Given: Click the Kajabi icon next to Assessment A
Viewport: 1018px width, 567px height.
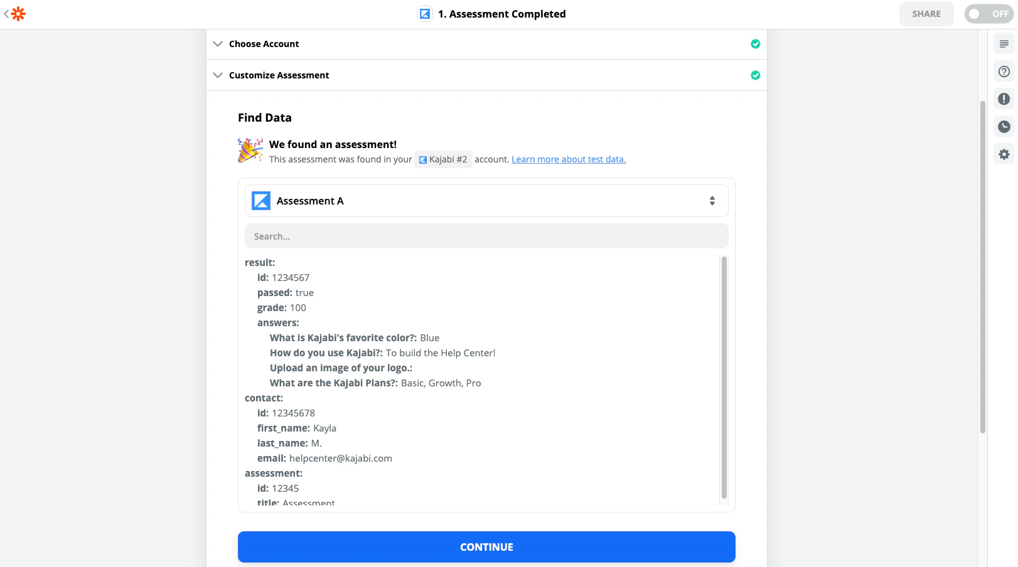Looking at the screenshot, I should click(261, 201).
